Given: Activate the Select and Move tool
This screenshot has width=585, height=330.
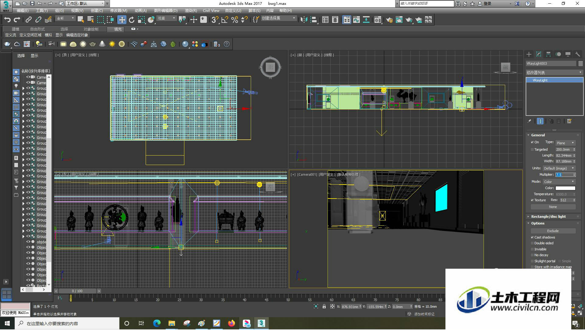Looking at the screenshot, I should (x=122, y=20).
